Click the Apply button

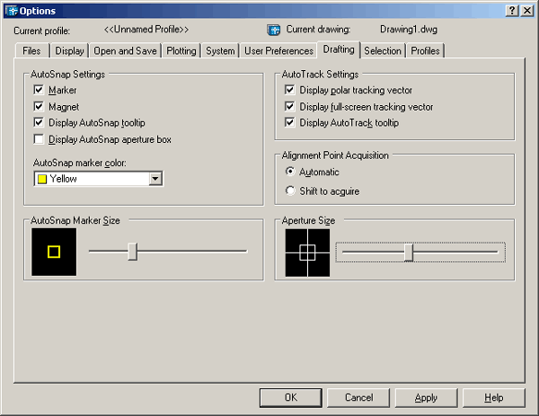(x=426, y=398)
